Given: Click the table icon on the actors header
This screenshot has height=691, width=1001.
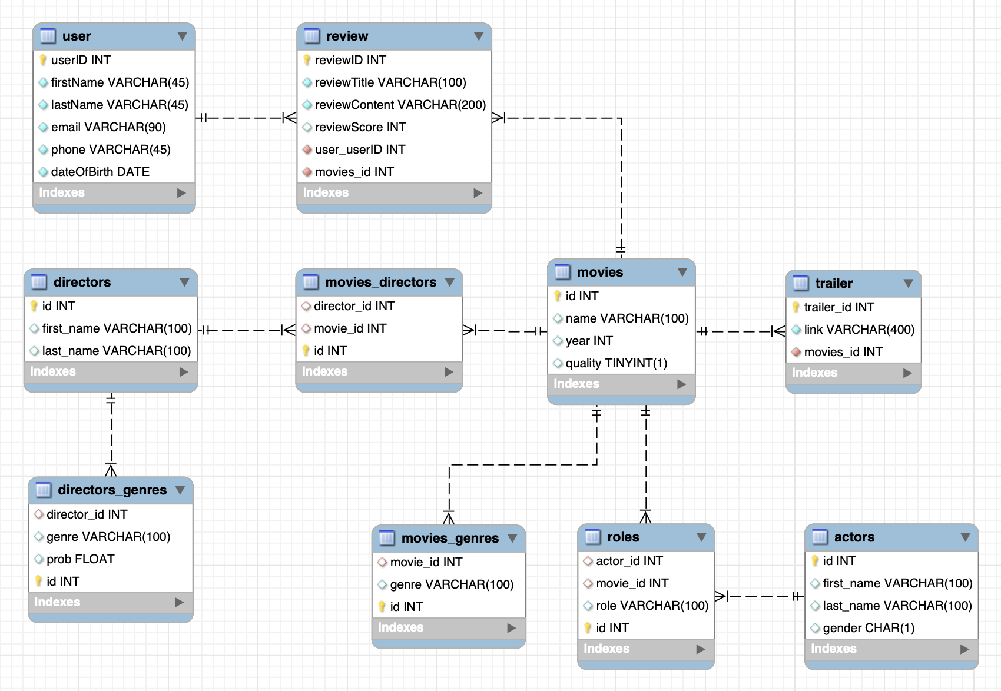Looking at the screenshot, I should (x=821, y=537).
